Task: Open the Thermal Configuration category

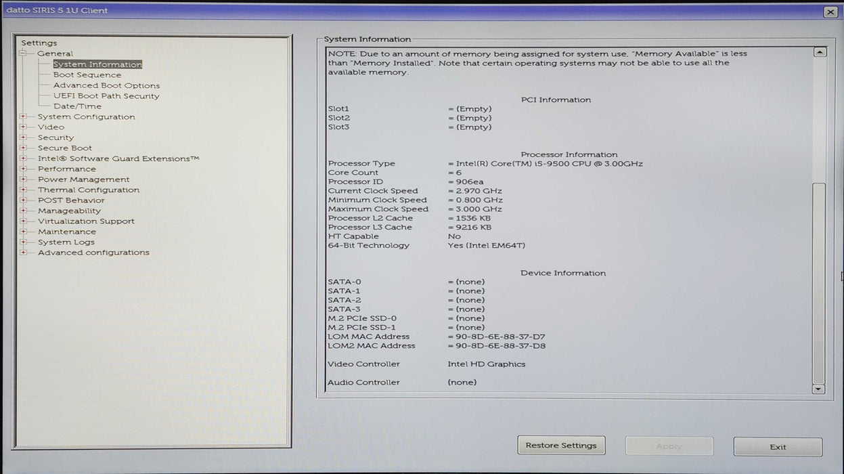Action: (88, 190)
